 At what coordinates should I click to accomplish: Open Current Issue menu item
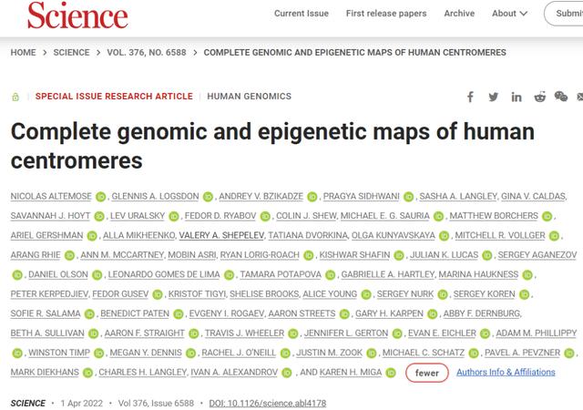[302, 14]
